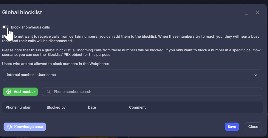The height and width of the screenshot is (138, 268).
Task: Close the dialog with the X icon
Action: click(258, 12)
